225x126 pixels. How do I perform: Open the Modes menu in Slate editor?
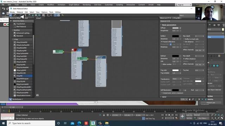[x=12, y=12]
